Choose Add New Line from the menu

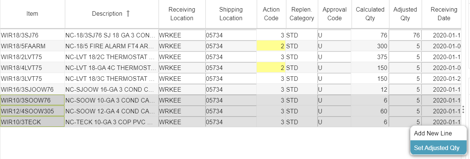[x=433, y=134]
